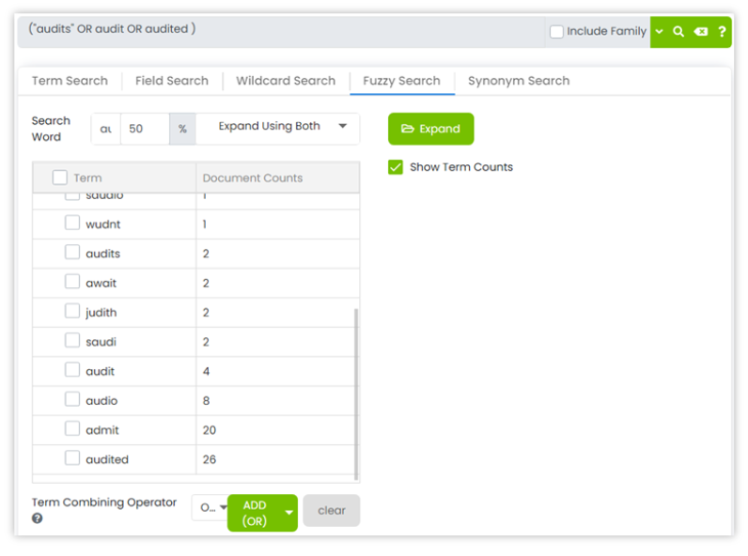Check the box for term 'audited'

[72, 458]
